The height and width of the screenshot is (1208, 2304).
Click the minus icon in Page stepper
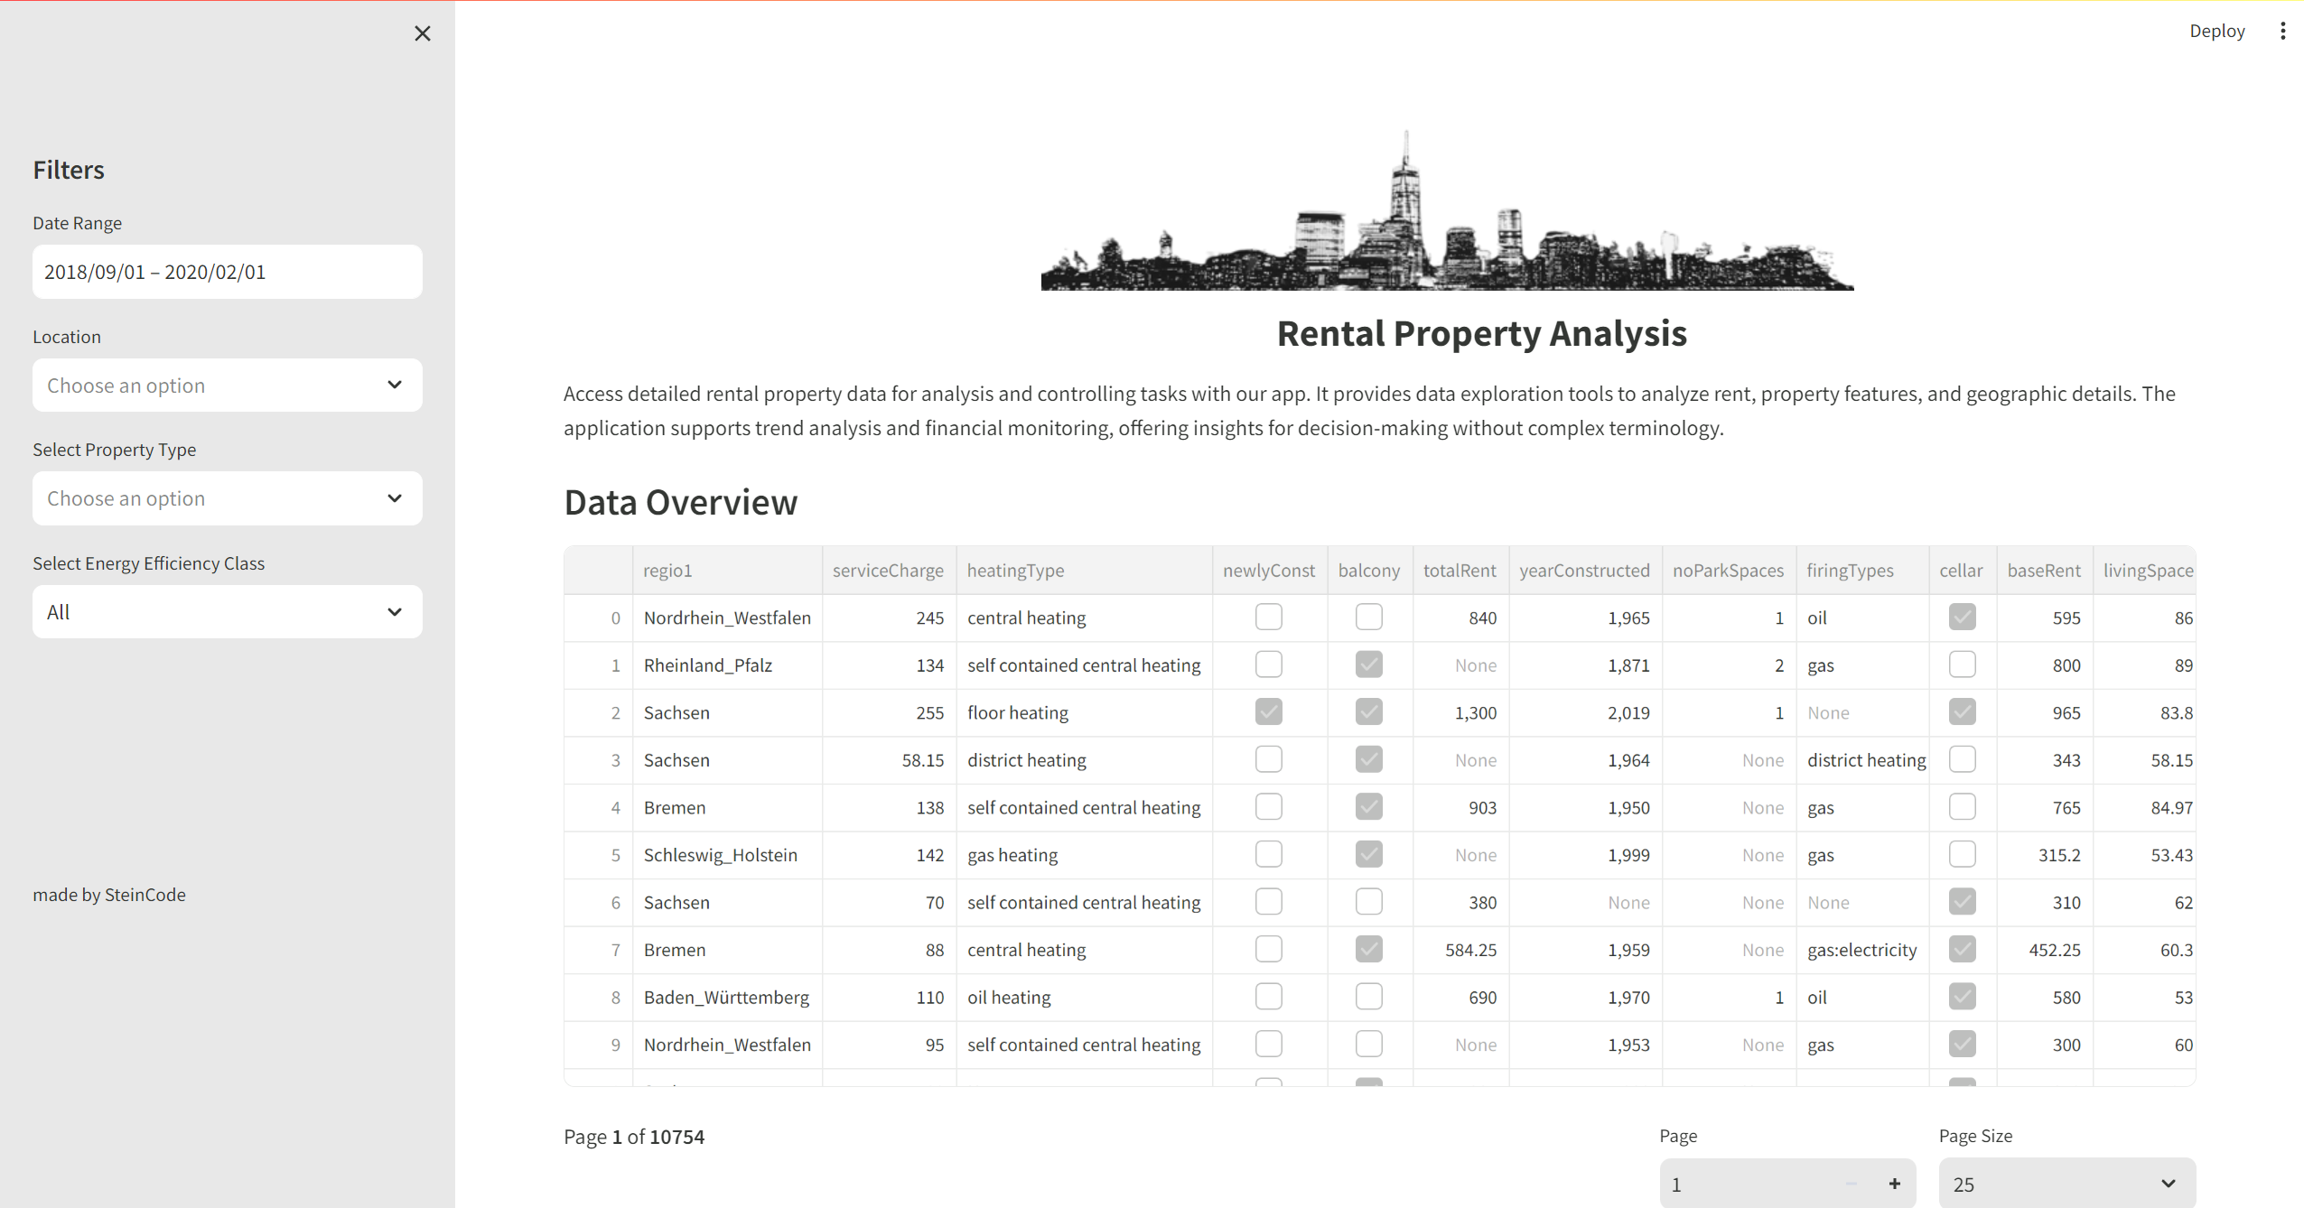1851,1184
